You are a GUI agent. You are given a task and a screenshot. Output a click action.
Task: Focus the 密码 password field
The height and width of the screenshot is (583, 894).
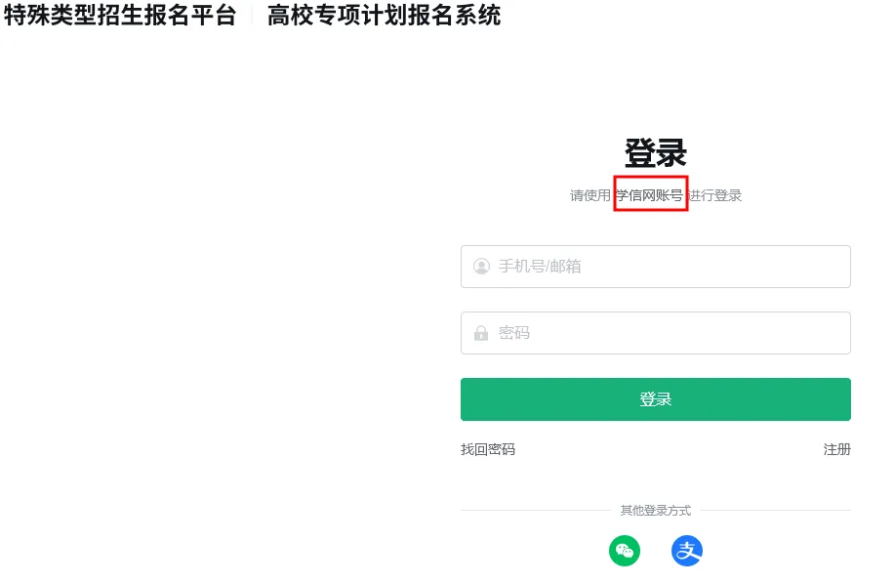click(656, 333)
